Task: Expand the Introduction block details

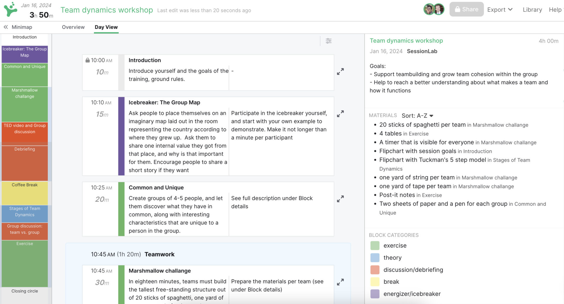Action: (340, 72)
